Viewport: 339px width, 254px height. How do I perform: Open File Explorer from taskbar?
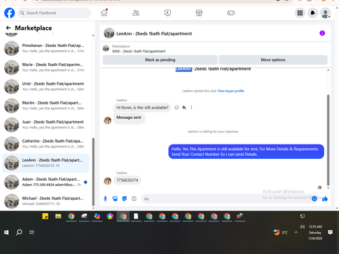(x=58, y=216)
